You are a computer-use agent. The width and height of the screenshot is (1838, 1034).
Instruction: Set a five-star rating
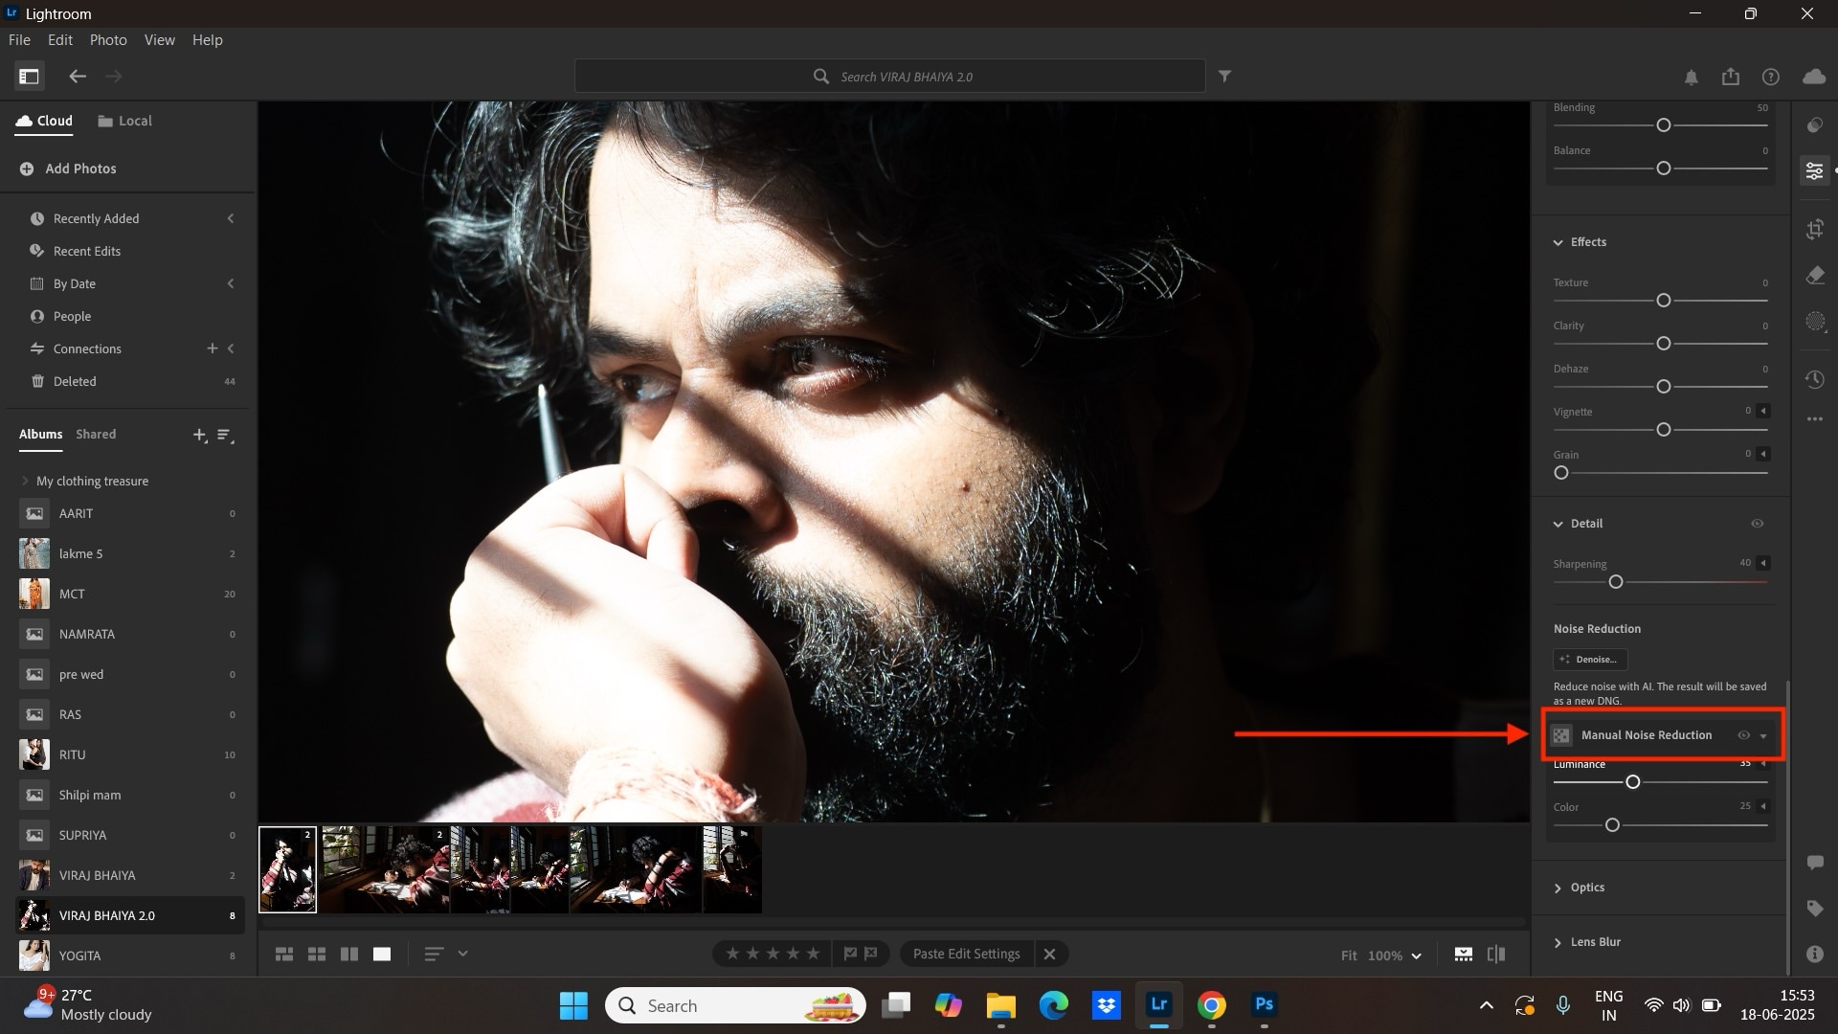[814, 954]
